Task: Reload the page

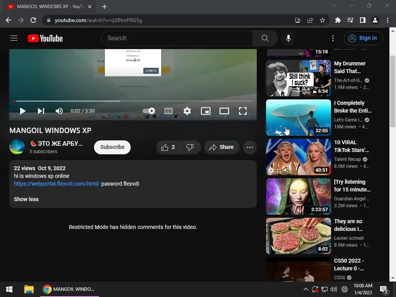Action: (x=33, y=20)
